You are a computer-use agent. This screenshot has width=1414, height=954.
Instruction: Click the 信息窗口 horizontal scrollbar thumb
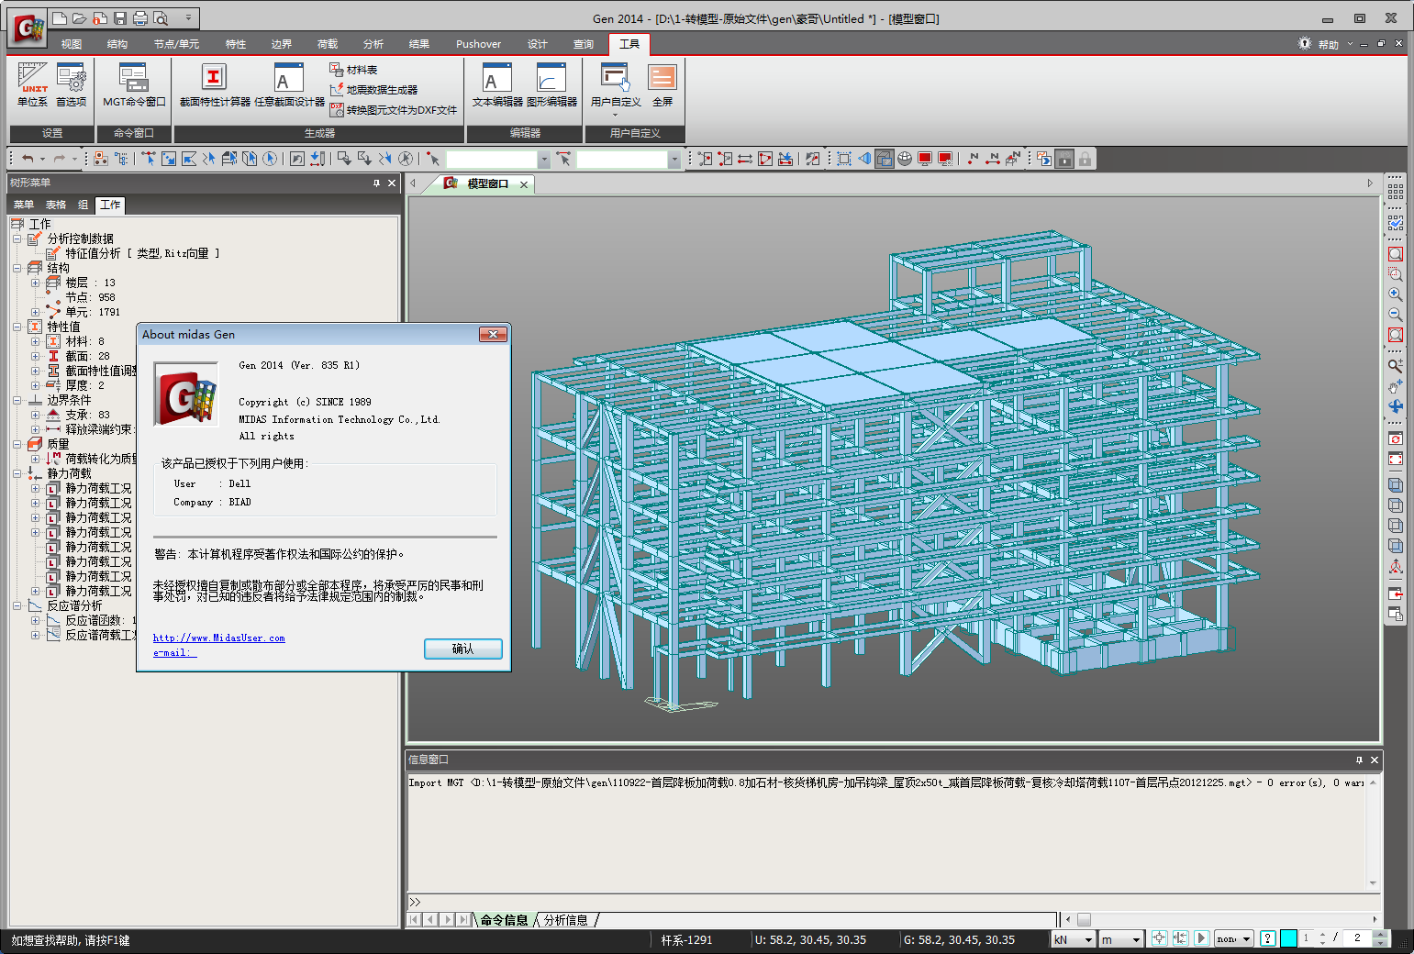tap(1084, 919)
